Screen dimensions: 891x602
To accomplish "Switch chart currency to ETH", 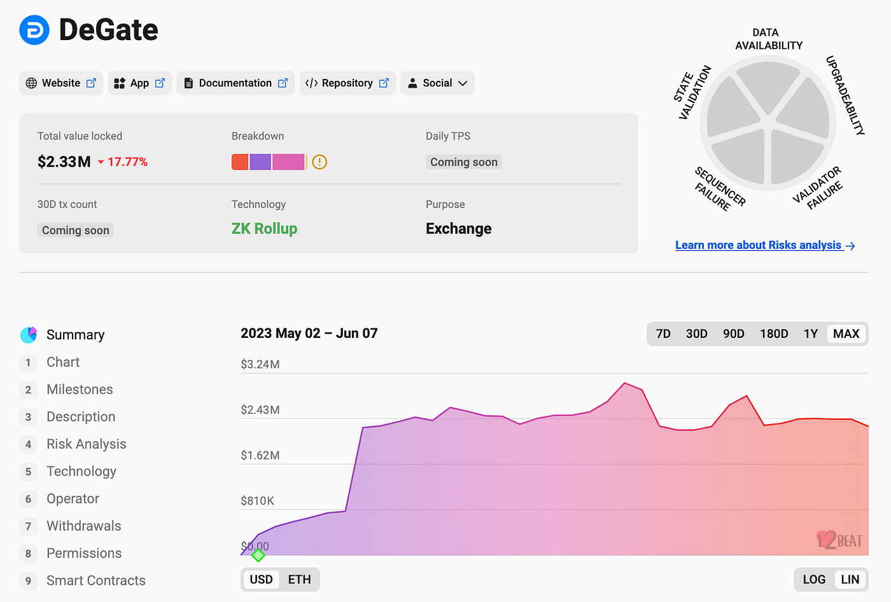I will [x=299, y=580].
